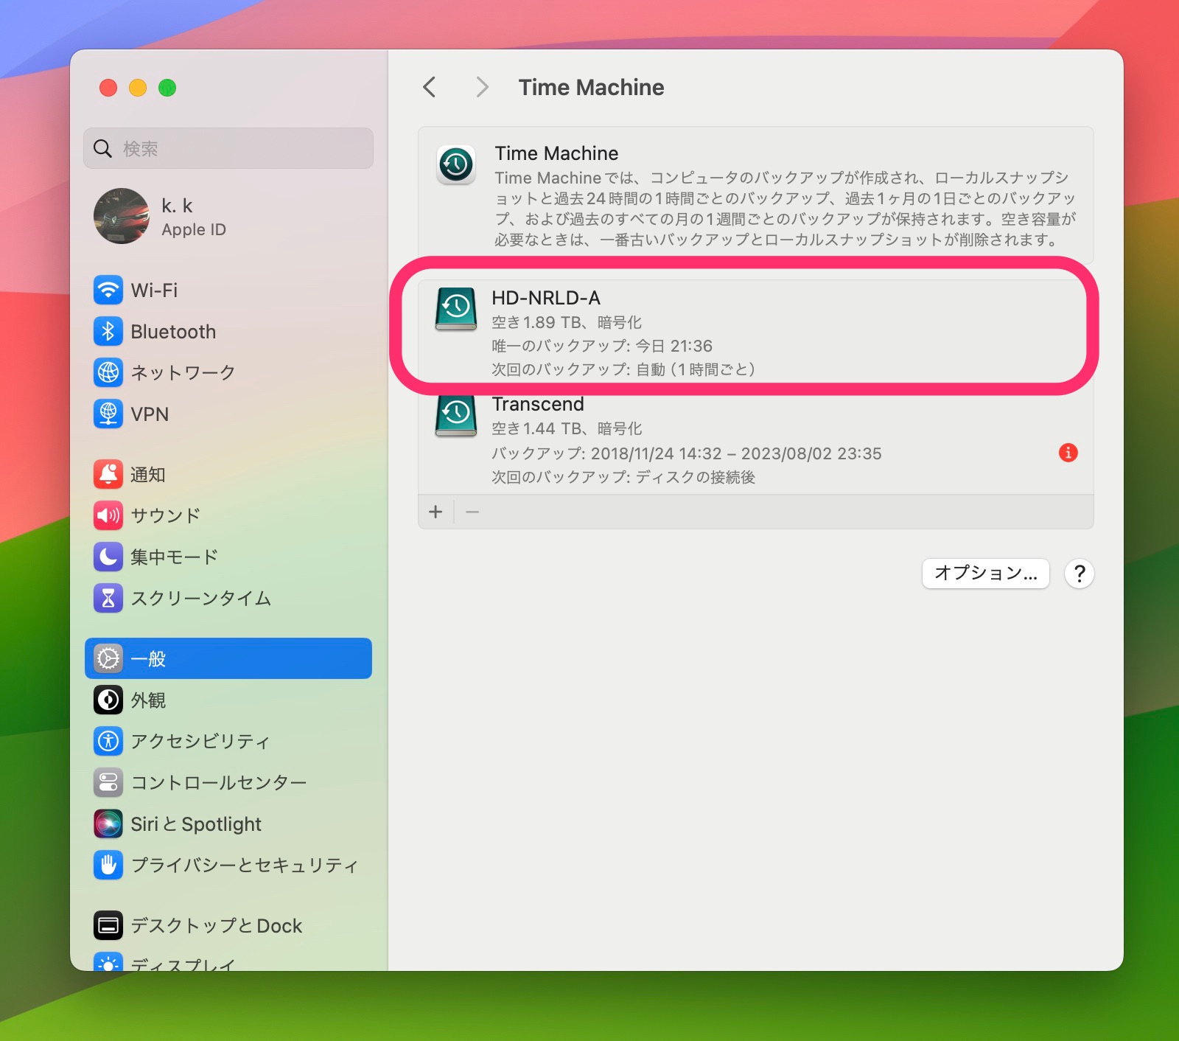Click the help question mark button
The height and width of the screenshot is (1041, 1179).
tap(1080, 573)
